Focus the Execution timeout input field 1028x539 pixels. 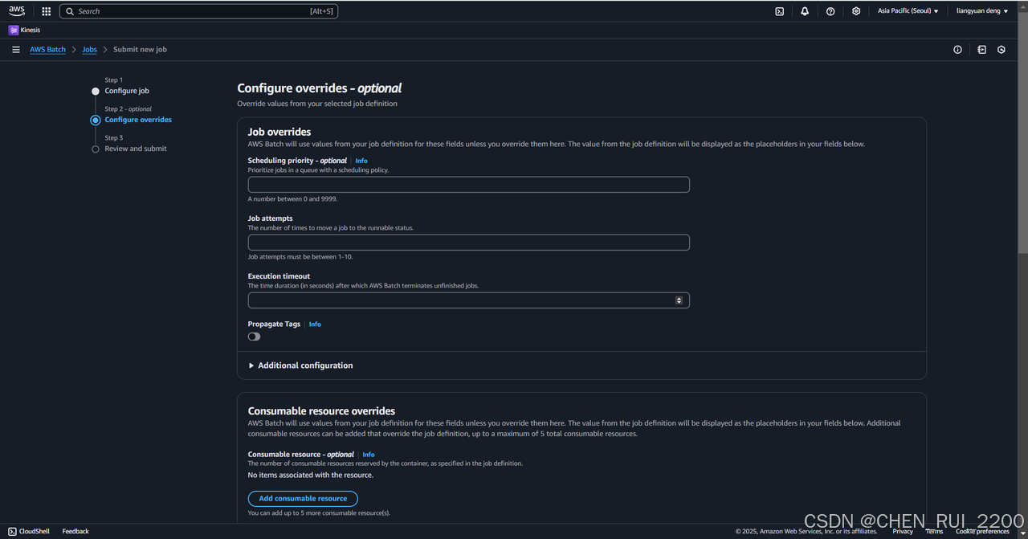pos(469,300)
